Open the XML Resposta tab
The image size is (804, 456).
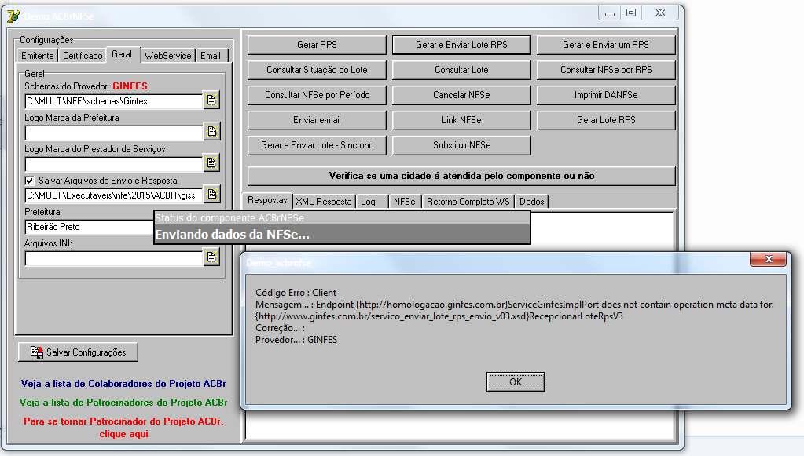click(324, 202)
